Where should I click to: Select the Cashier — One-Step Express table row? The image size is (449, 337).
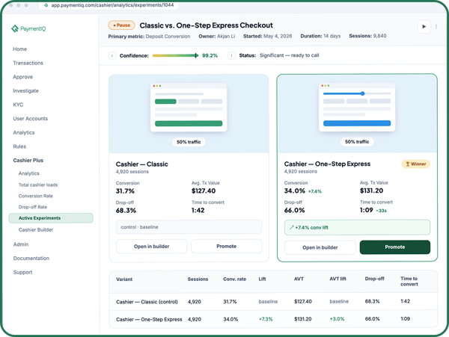273,319
